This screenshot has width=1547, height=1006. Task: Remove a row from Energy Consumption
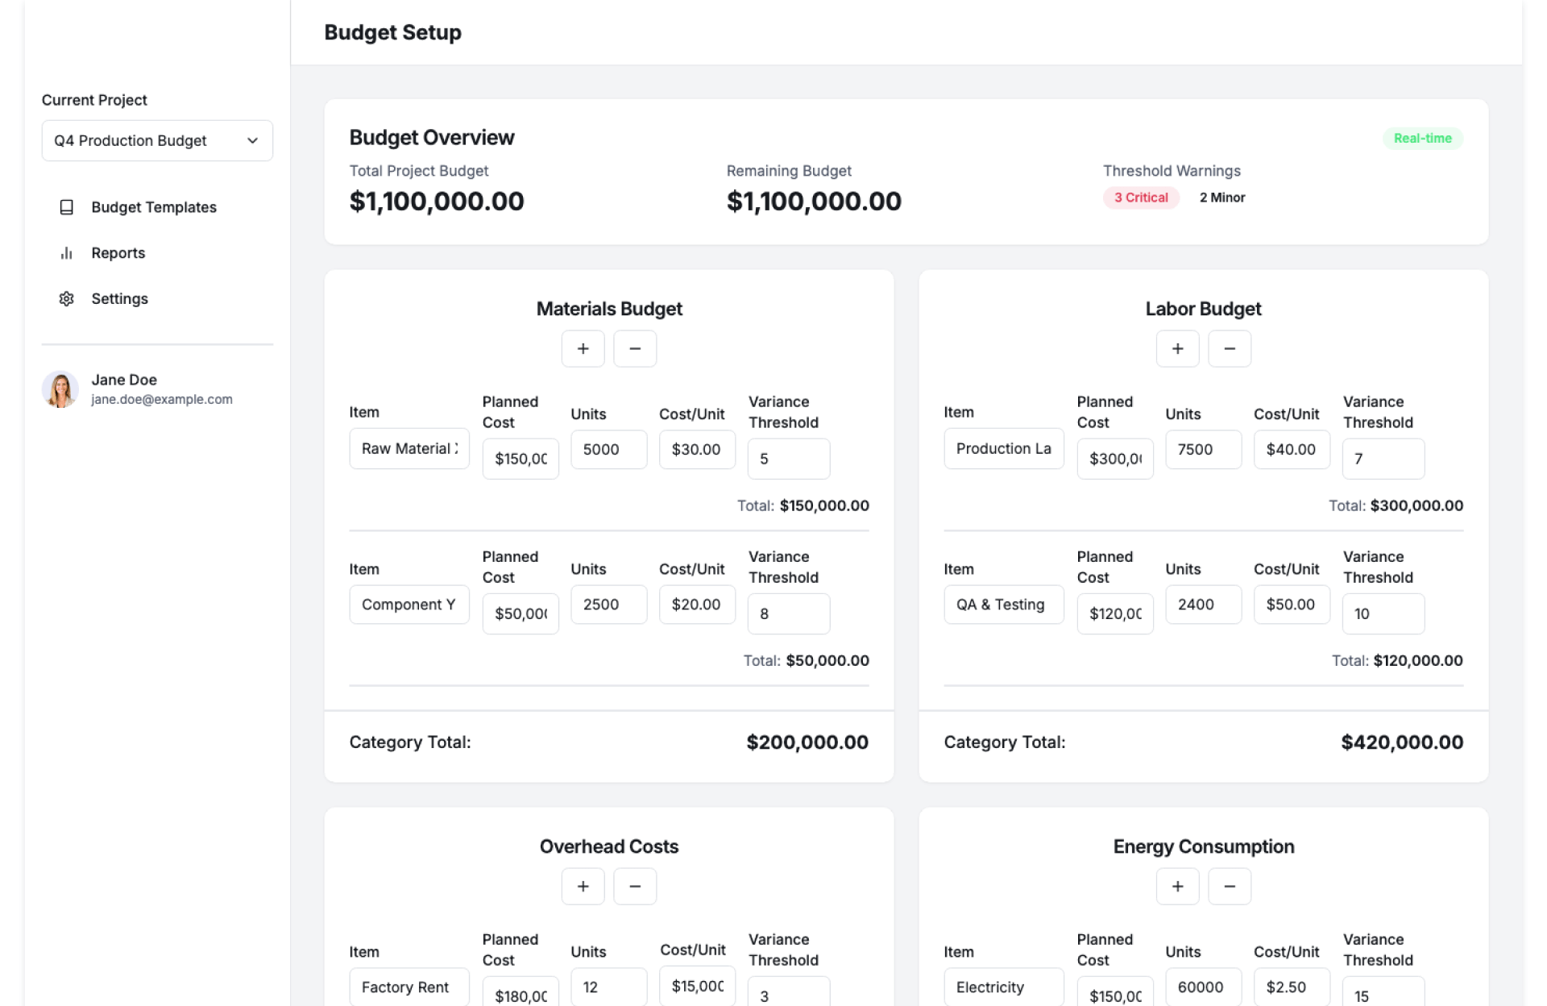click(x=1229, y=887)
